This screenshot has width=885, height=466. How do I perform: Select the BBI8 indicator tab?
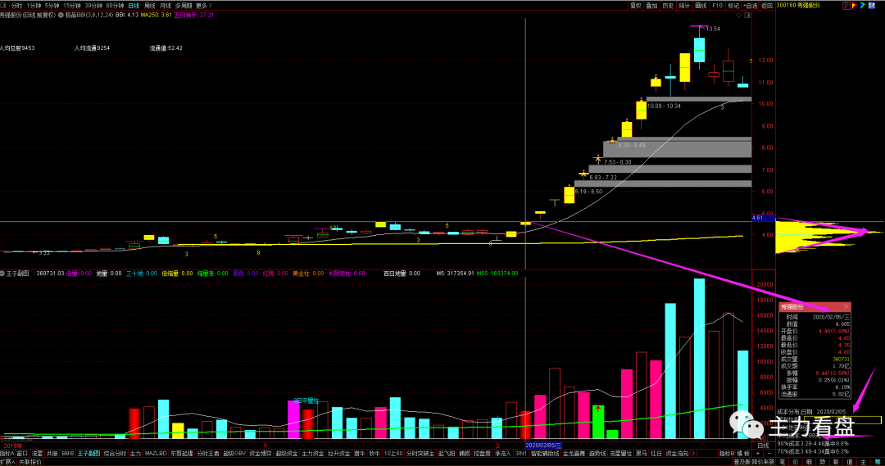point(68,454)
